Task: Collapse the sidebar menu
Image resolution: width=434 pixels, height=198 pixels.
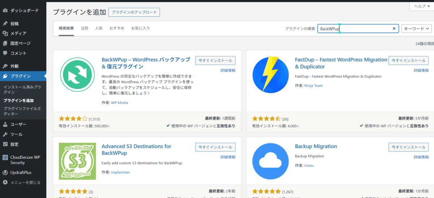Action: pos(25,182)
